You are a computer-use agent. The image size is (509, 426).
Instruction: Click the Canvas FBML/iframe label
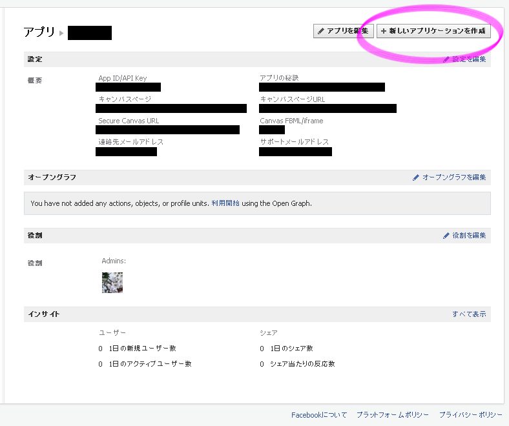tap(291, 121)
